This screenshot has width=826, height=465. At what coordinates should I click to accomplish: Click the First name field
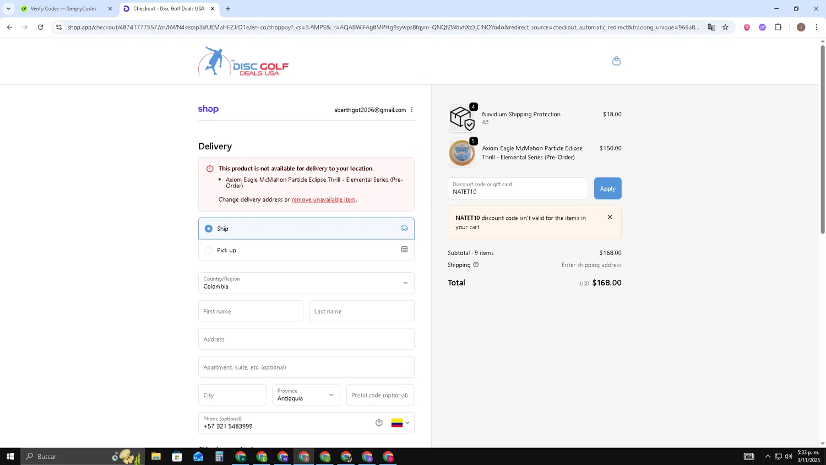tap(251, 311)
